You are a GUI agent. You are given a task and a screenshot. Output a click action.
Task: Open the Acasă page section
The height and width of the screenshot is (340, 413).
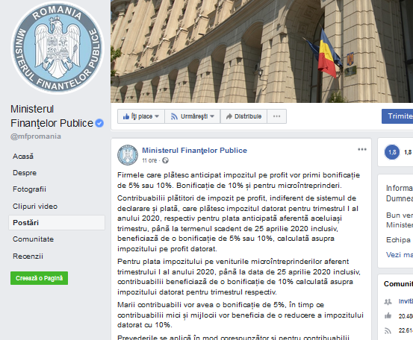click(x=23, y=156)
